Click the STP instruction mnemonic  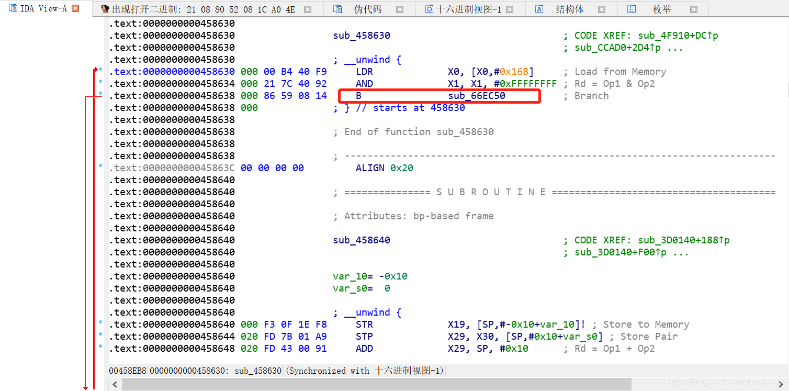tap(364, 337)
